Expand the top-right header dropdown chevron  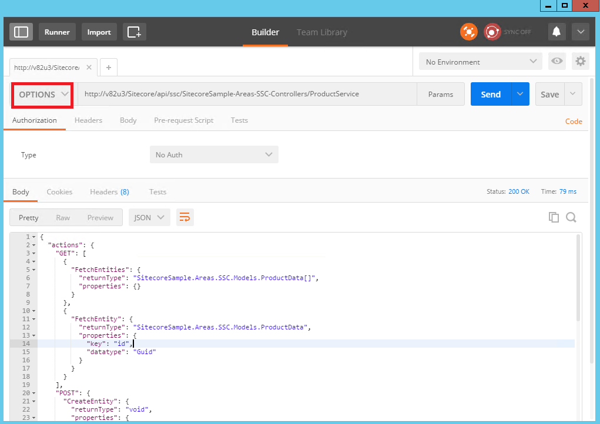(x=581, y=32)
